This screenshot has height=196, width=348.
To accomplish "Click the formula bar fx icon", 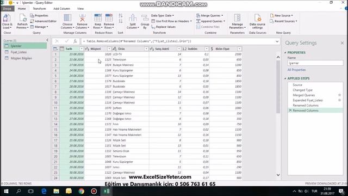I will click(x=75, y=41).
